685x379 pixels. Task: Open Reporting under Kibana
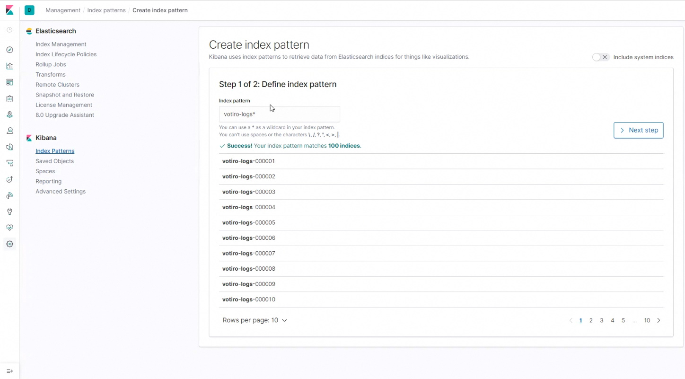[49, 181]
